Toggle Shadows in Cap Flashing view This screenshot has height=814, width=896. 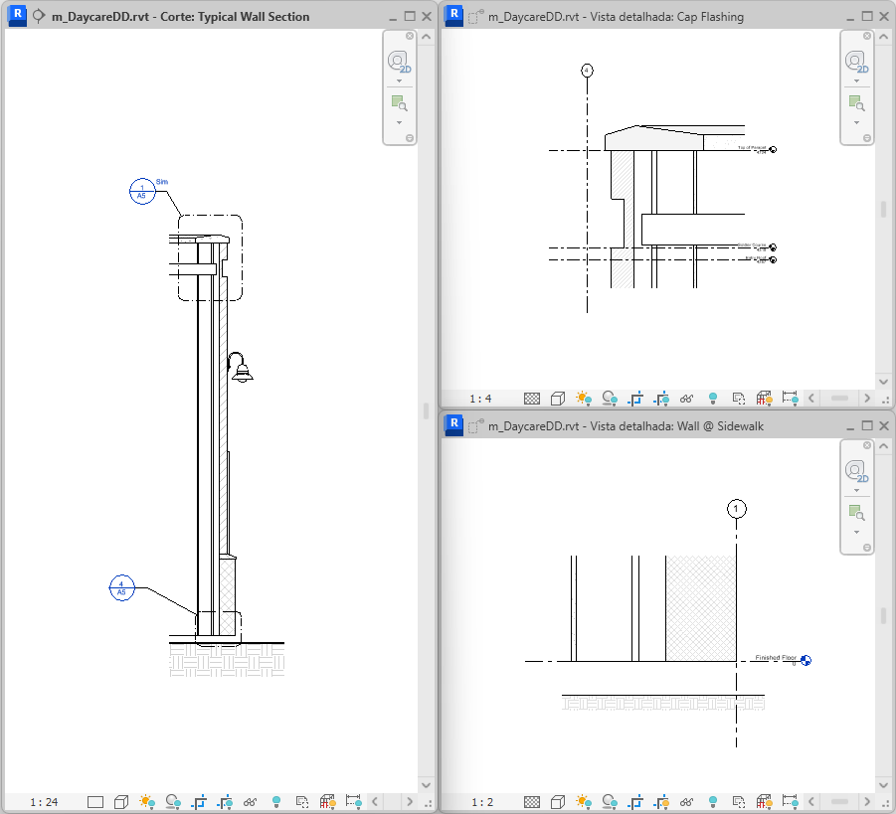point(610,399)
